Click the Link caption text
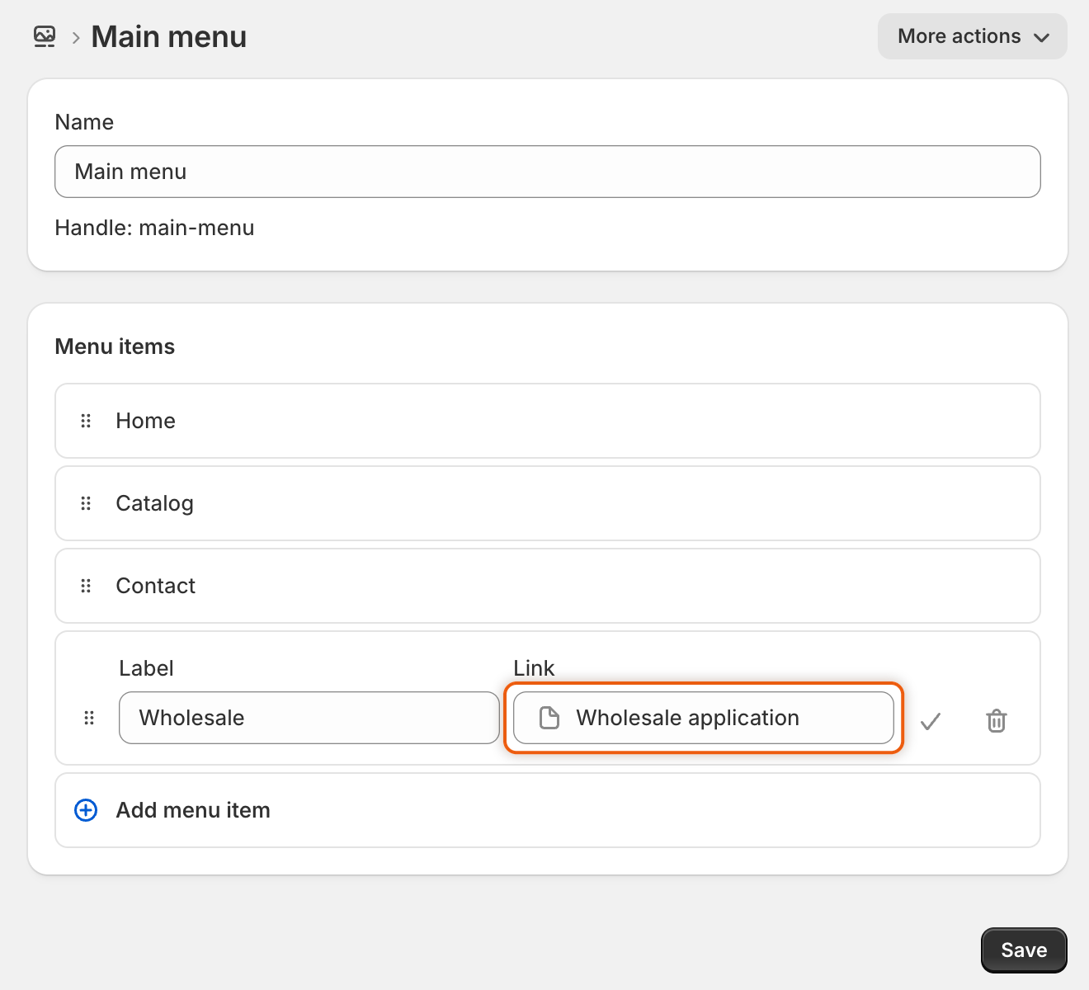Viewport: 1089px width, 990px height. pyautogui.click(x=534, y=668)
